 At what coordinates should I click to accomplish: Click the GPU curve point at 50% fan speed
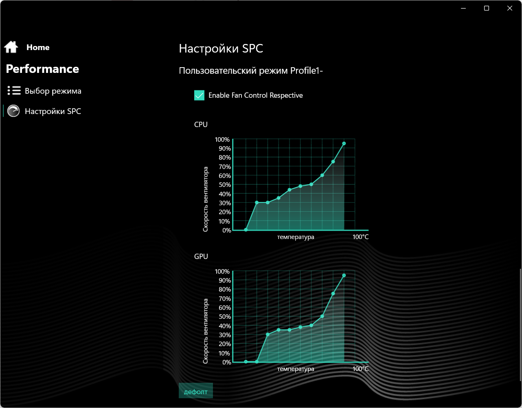pyautogui.click(x=322, y=316)
